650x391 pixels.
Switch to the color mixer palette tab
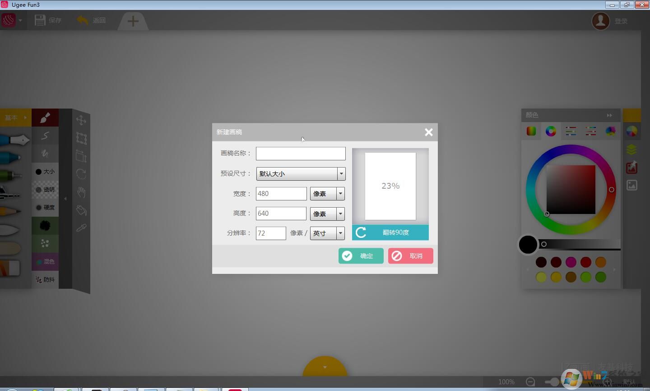[610, 131]
